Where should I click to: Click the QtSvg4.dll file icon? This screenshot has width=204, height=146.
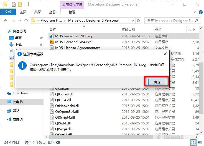pos(52,129)
